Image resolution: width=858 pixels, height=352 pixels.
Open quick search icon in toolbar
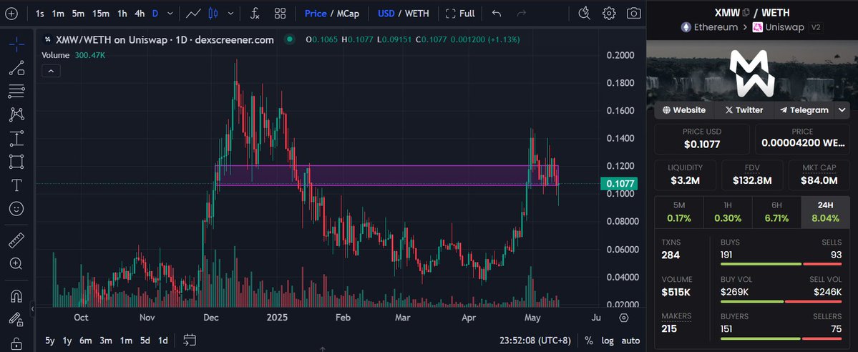pyautogui.click(x=585, y=14)
